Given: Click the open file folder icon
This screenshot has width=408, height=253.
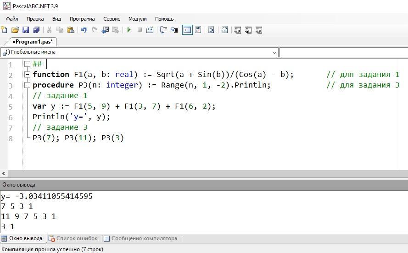Looking at the screenshot, I should [15, 30].
